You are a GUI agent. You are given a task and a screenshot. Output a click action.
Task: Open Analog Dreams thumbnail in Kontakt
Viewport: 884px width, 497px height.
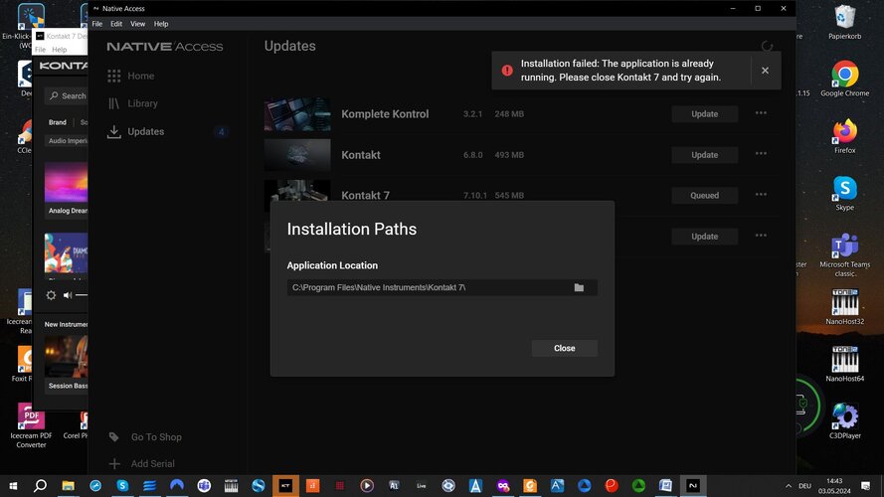coord(66,183)
